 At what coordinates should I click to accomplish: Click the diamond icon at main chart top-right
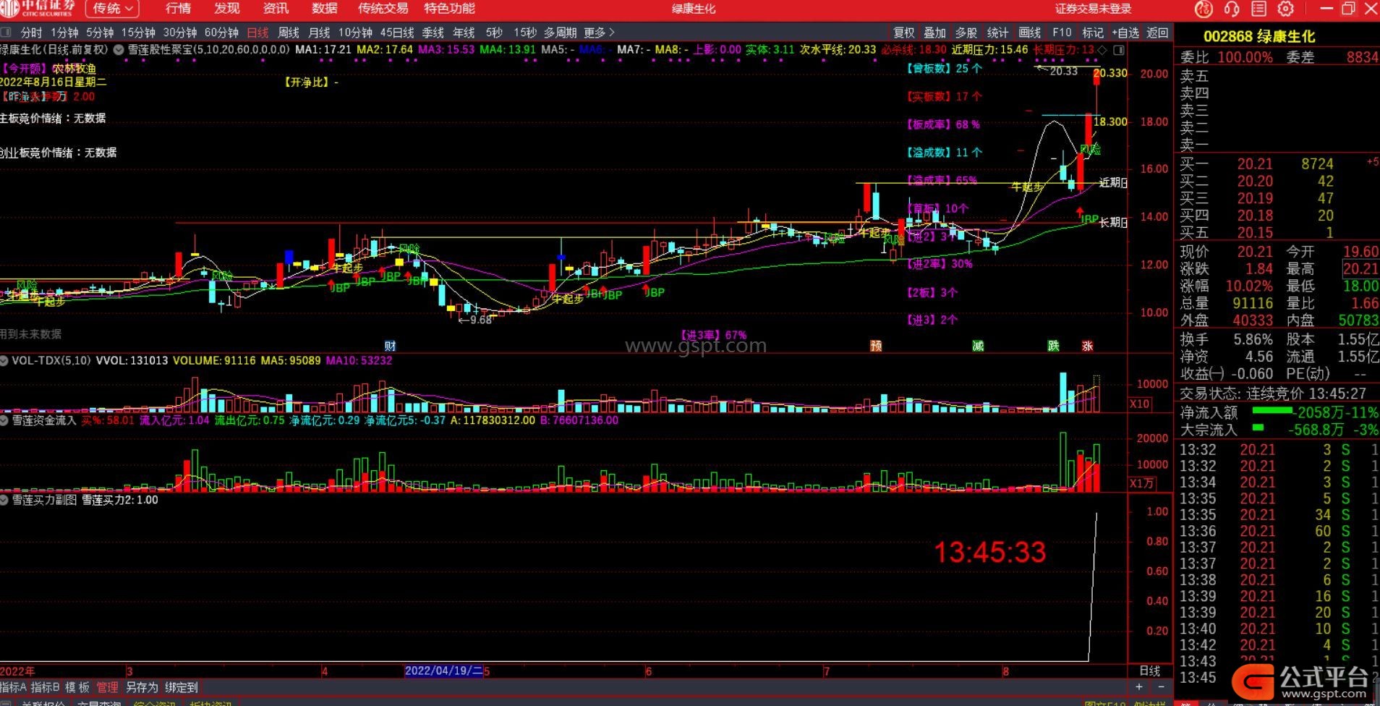[x=1102, y=50]
